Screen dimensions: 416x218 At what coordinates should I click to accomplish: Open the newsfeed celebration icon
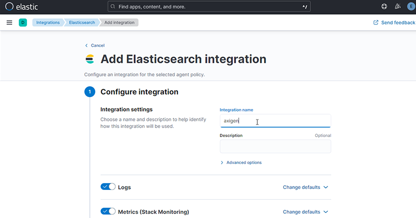click(x=397, y=7)
